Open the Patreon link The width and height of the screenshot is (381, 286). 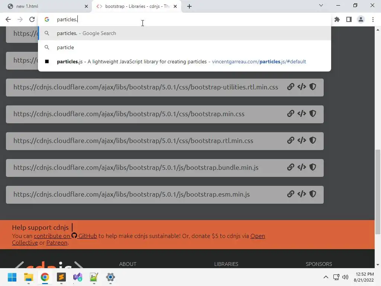pos(57,243)
